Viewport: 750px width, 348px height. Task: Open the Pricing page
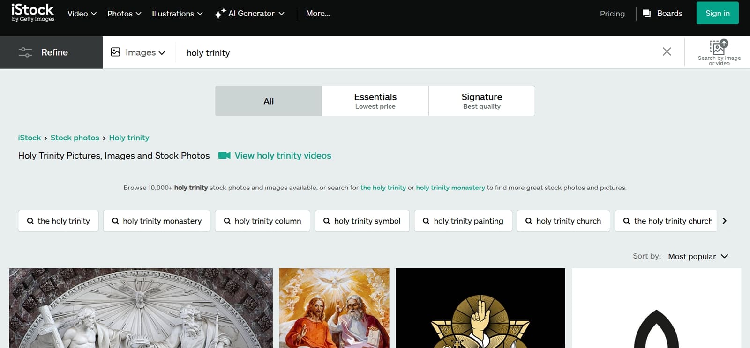(x=612, y=14)
